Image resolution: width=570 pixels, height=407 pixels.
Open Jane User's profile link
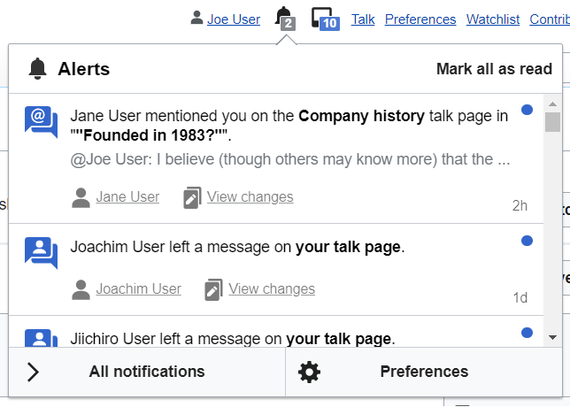pos(127,197)
